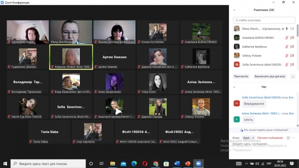Toggle Katherine Bashtova video icon
The height and width of the screenshot is (168, 299).
[x=292, y=47]
